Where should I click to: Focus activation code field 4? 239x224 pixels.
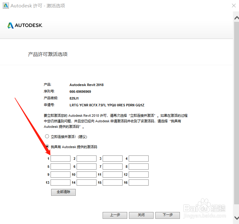coord(139,159)
